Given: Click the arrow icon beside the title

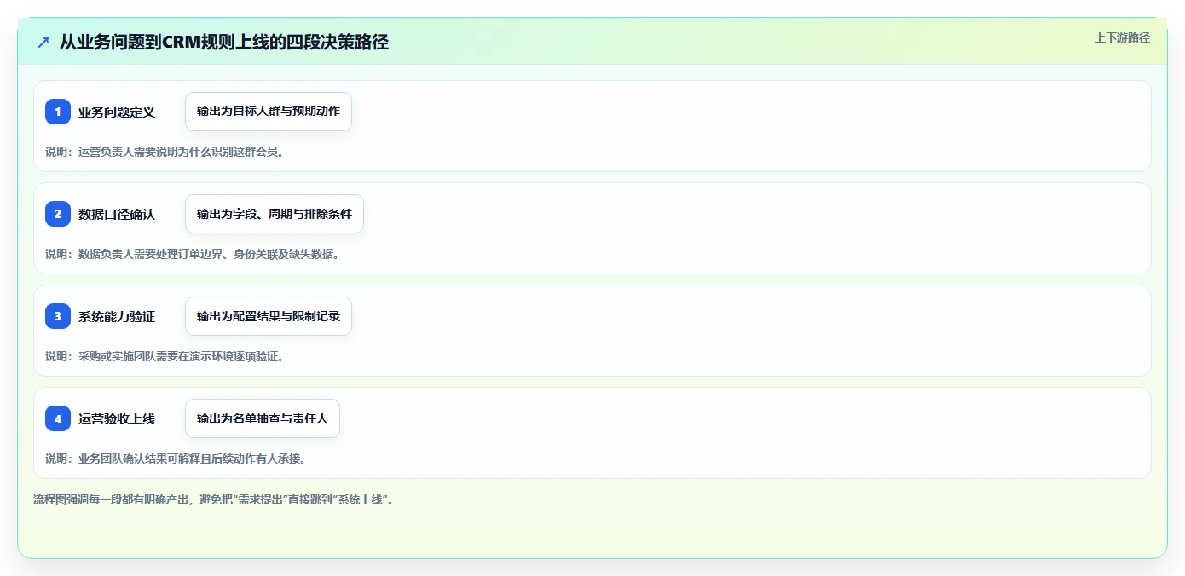Looking at the screenshot, I should pos(43,42).
